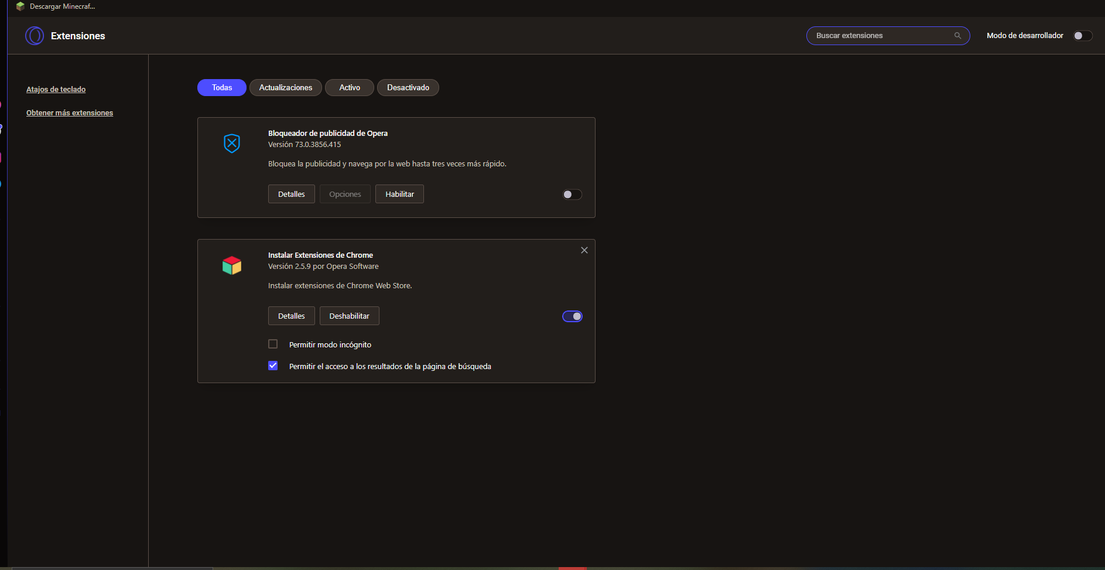Image resolution: width=1105 pixels, height=570 pixels.
Task: Enable the Bloqueador de publicidad toggle switch
Action: [x=572, y=194]
